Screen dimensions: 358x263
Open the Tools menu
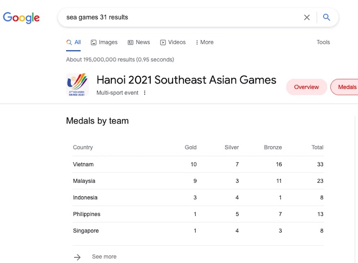pyautogui.click(x=323, y=42)
